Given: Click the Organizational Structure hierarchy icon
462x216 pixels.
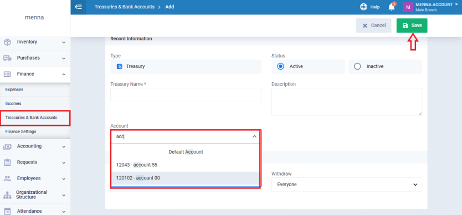Looking at the screenshot, I should click(x=7, y=195).
